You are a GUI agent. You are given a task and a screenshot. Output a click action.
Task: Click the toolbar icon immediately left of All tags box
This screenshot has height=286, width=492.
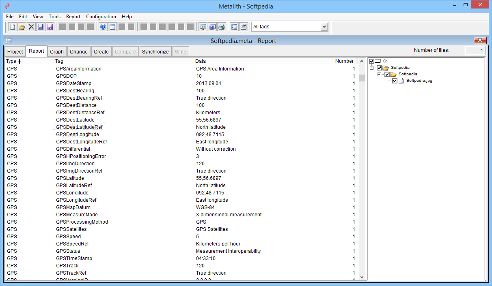(244, 27)
